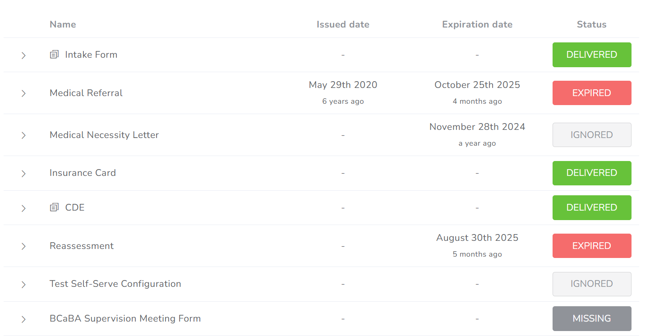650x336 pixels.
Task: Sort by the Name column header
Action: 63,24
